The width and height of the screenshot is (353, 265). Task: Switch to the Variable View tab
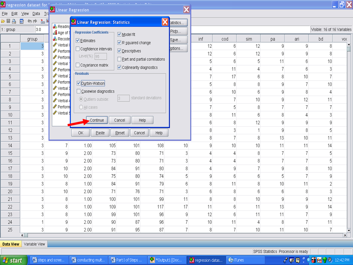(x=34, y=244)
